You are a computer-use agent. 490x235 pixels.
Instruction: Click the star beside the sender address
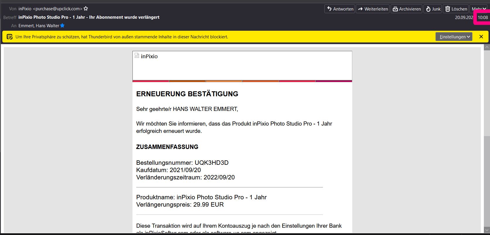86,9
